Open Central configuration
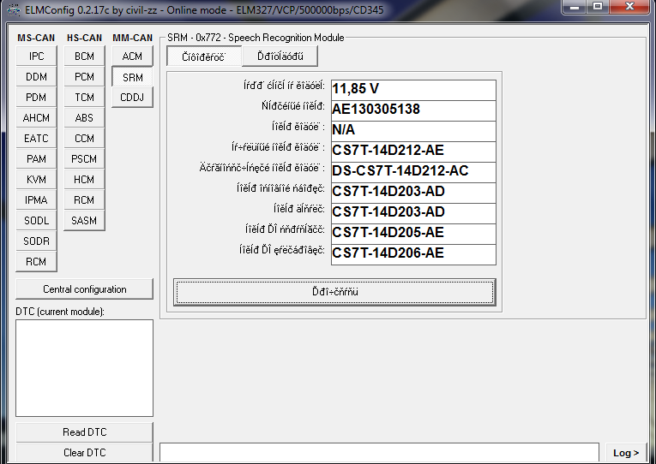Image resolution: width=656 pixels, height=464 pixels. tap(84, 289)
